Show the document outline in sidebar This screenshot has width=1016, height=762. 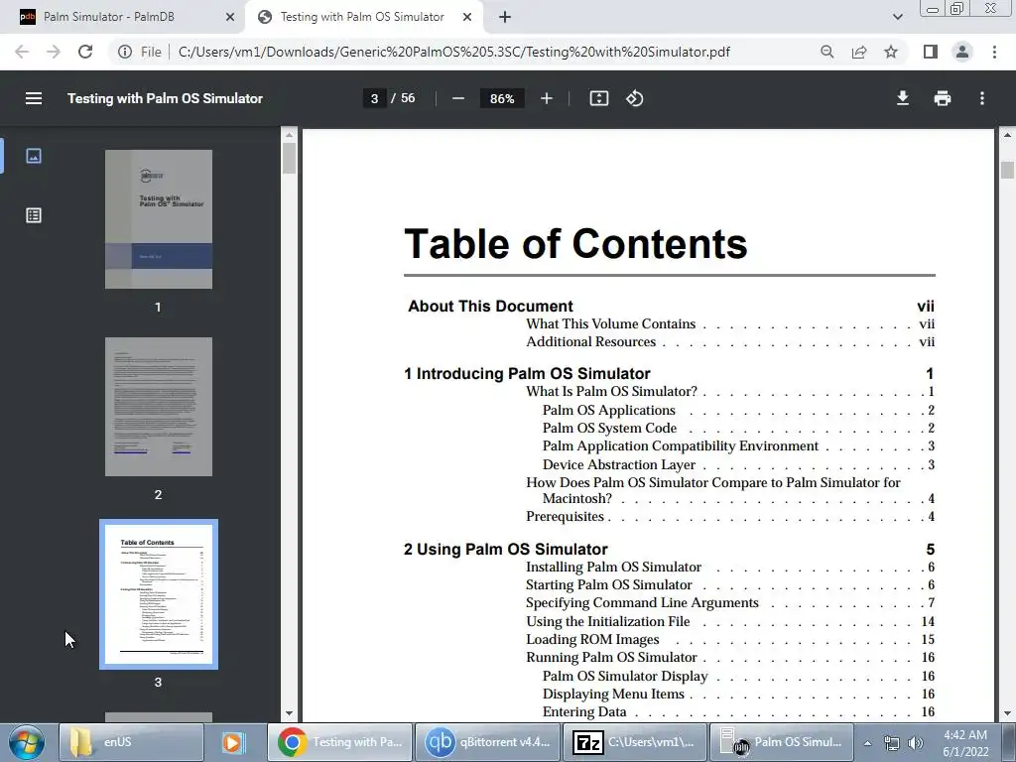(x=34, y=215)
